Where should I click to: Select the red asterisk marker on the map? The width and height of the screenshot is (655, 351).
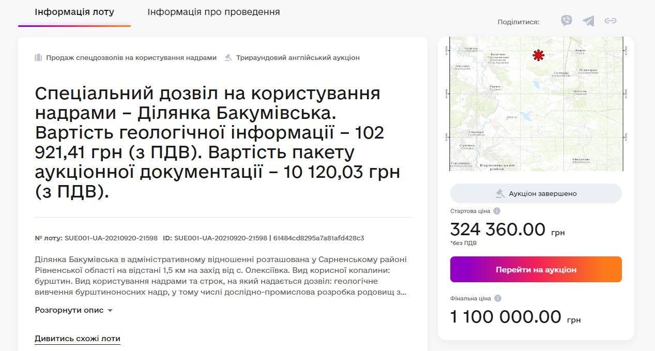click(x=538, y=55)
